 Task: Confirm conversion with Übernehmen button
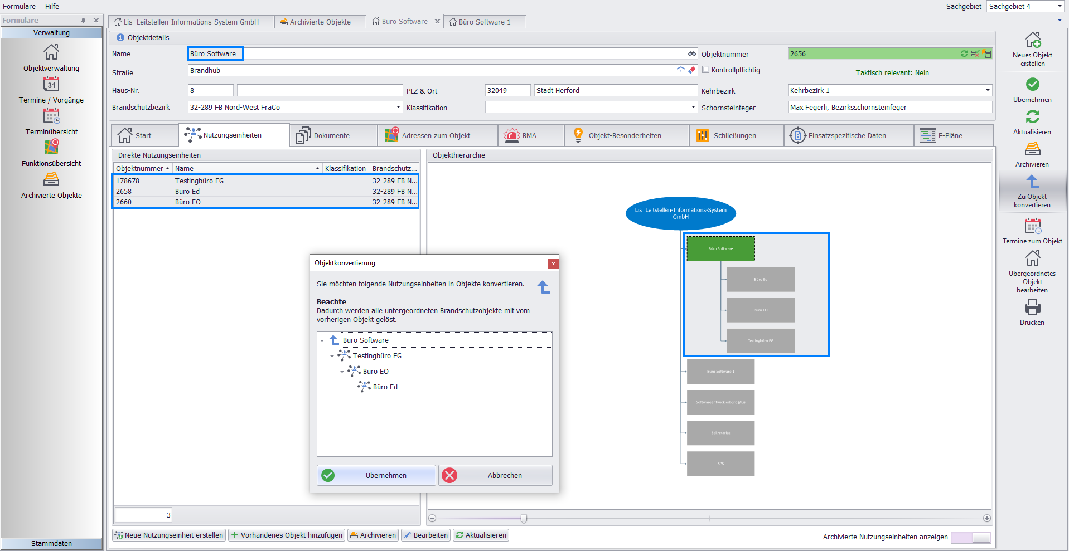376,475
